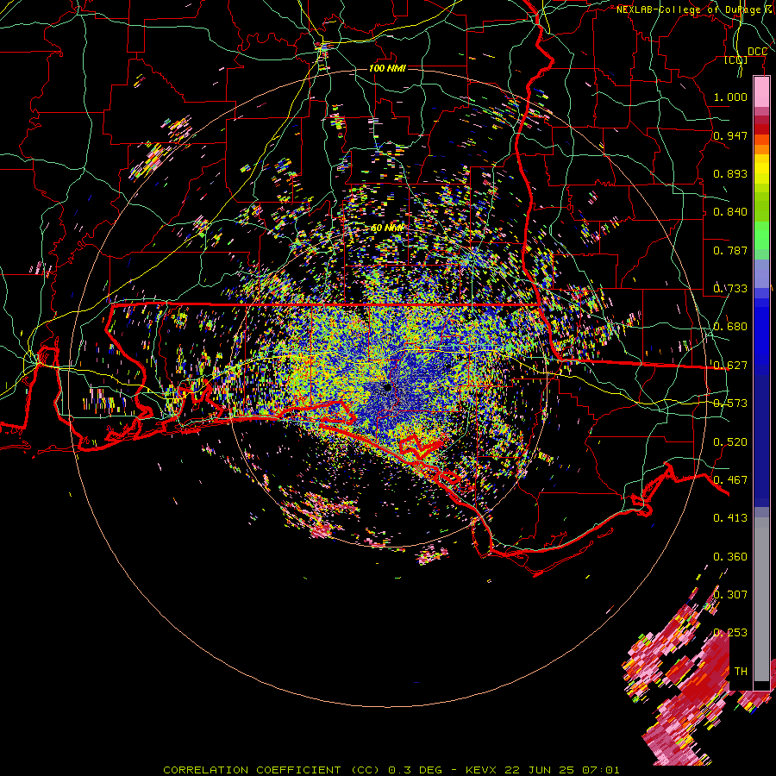The width and height of the screenshot is (776, 776).
Task: Click the TH threshold legend label
Action: 741,672
